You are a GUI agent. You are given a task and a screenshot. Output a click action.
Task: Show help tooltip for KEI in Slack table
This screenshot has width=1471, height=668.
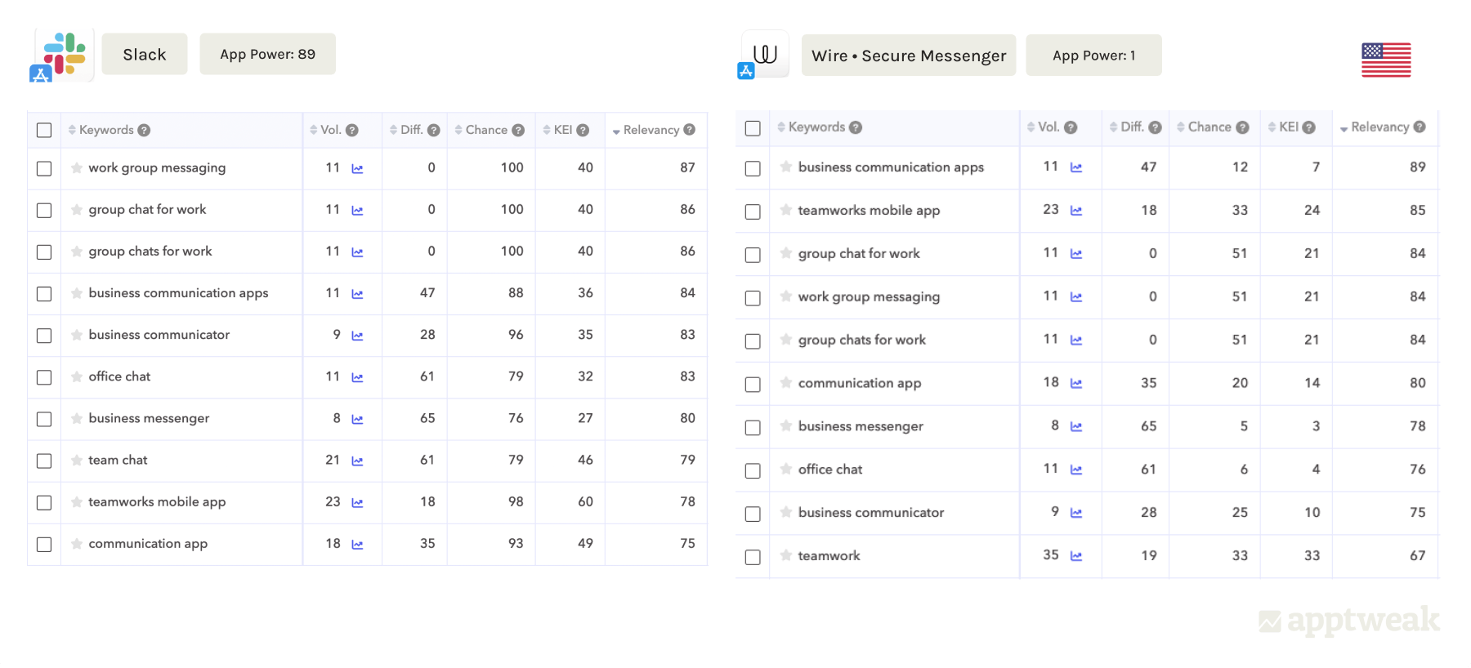[583, 130]
